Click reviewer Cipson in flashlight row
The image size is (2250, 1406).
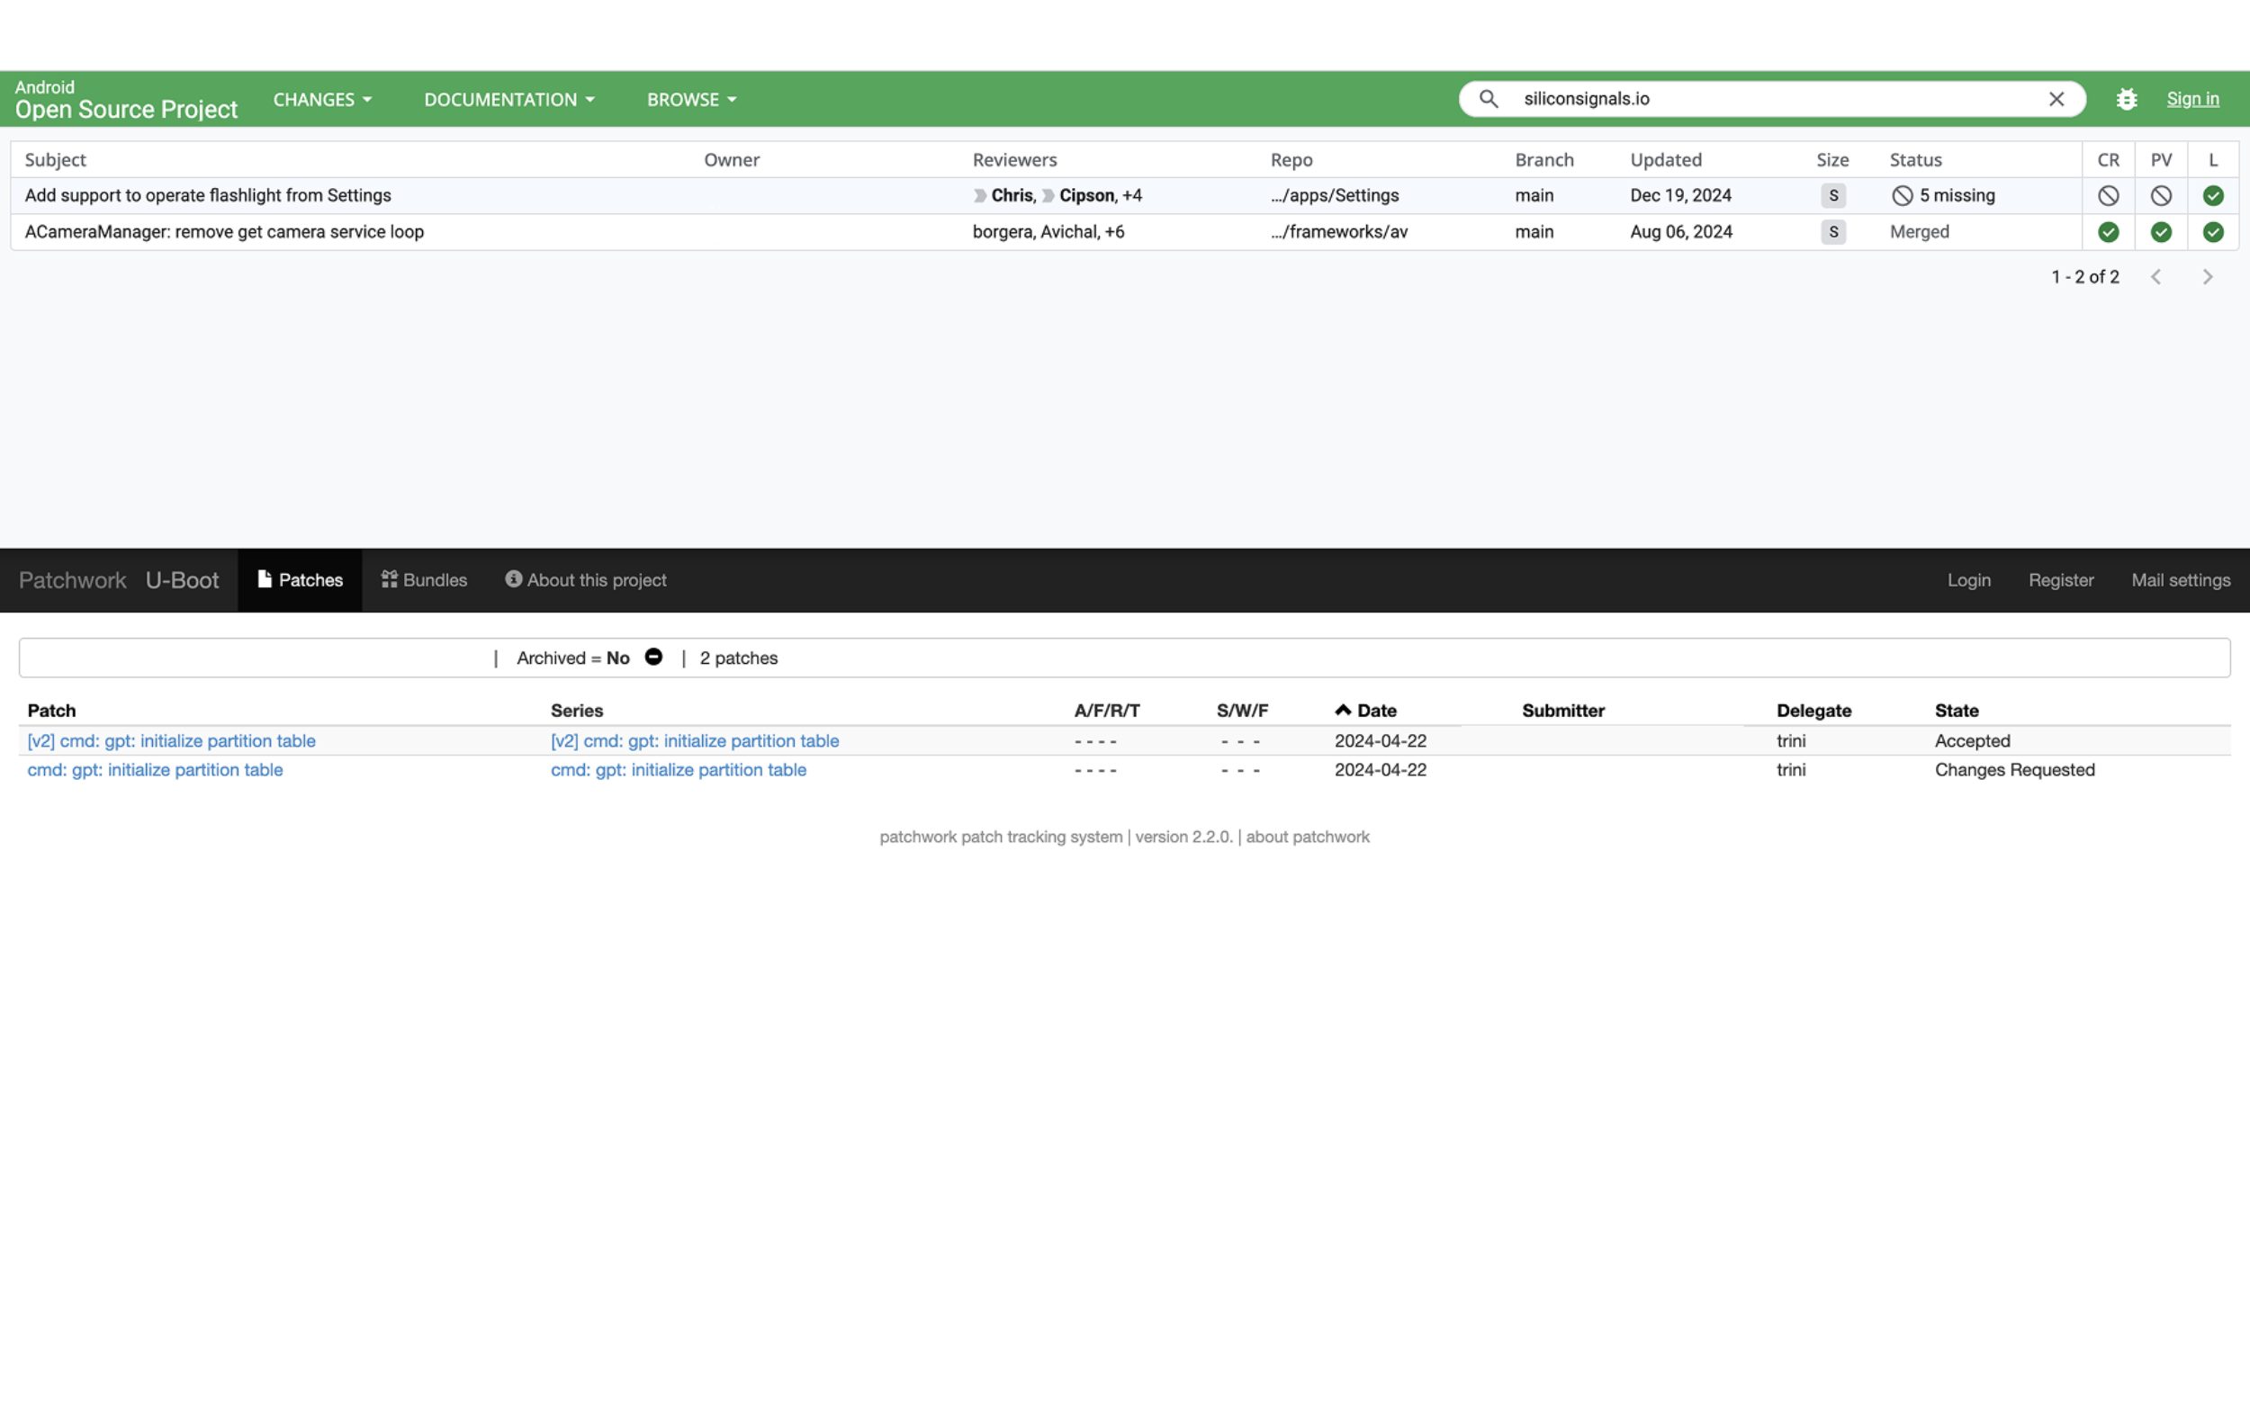tap(1086, 195)
